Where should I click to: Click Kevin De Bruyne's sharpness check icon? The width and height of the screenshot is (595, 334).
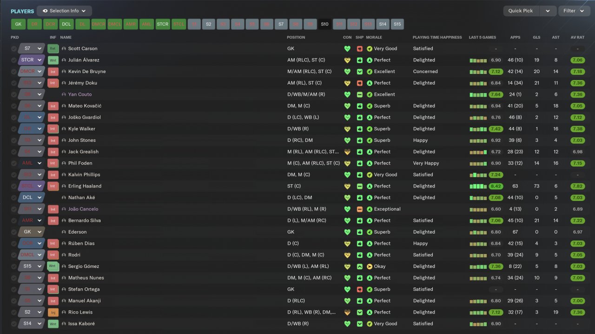click(359, 72)
